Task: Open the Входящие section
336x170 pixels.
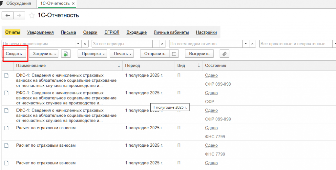Action: tap(136, 32)
